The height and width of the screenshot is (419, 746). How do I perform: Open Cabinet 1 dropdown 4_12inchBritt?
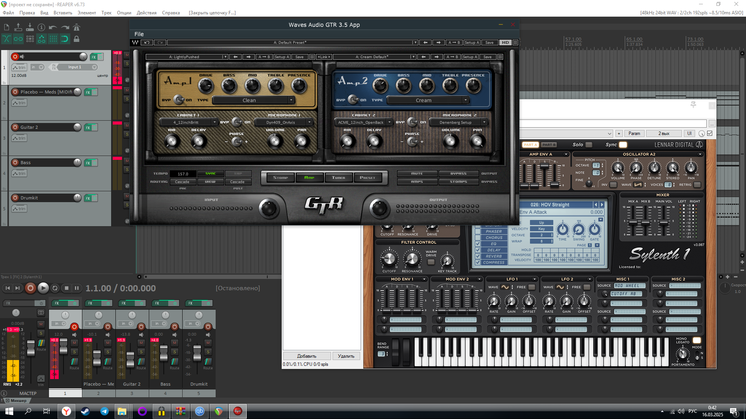pos(188,122)
